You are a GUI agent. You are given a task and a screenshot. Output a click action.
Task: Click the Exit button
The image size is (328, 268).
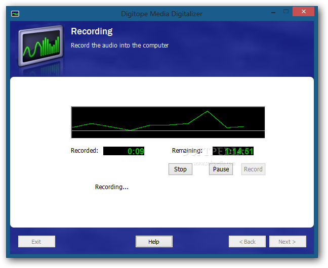(36, 241)
